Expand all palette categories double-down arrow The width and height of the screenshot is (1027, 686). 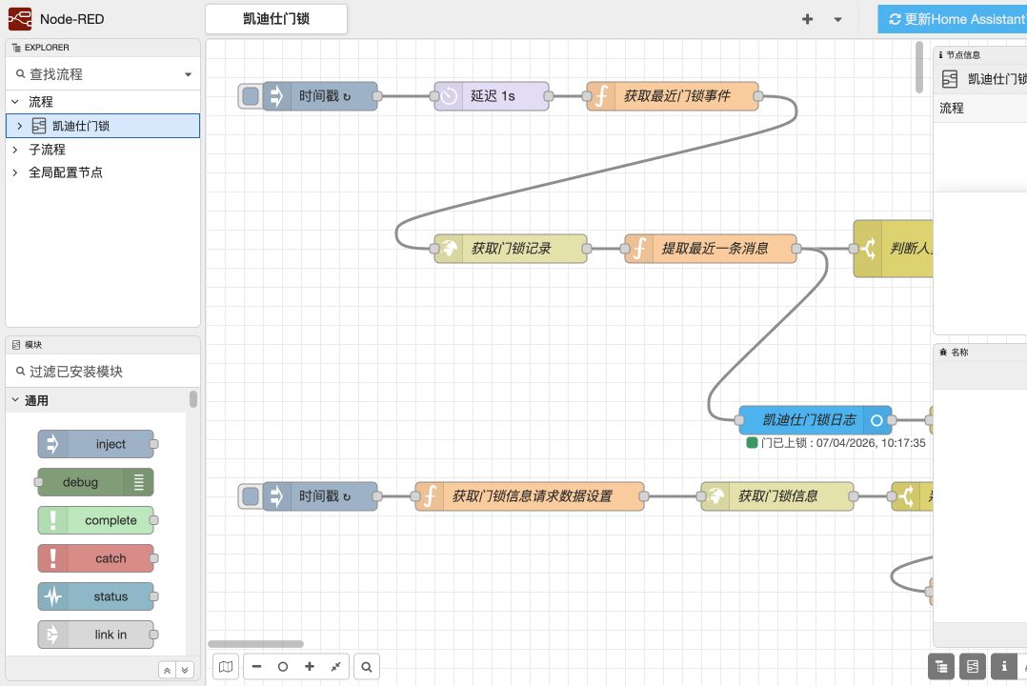(x=185, y=670)
